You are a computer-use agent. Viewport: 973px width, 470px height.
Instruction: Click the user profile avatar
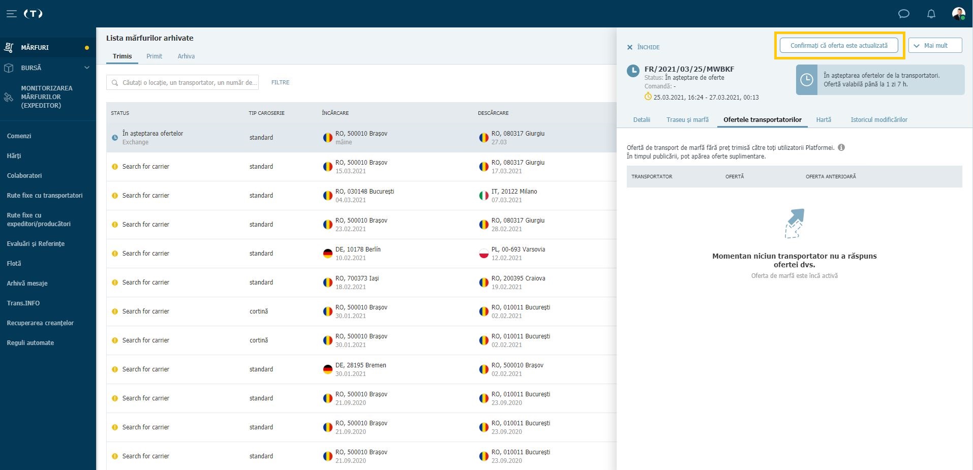click(x=958, y=14)
